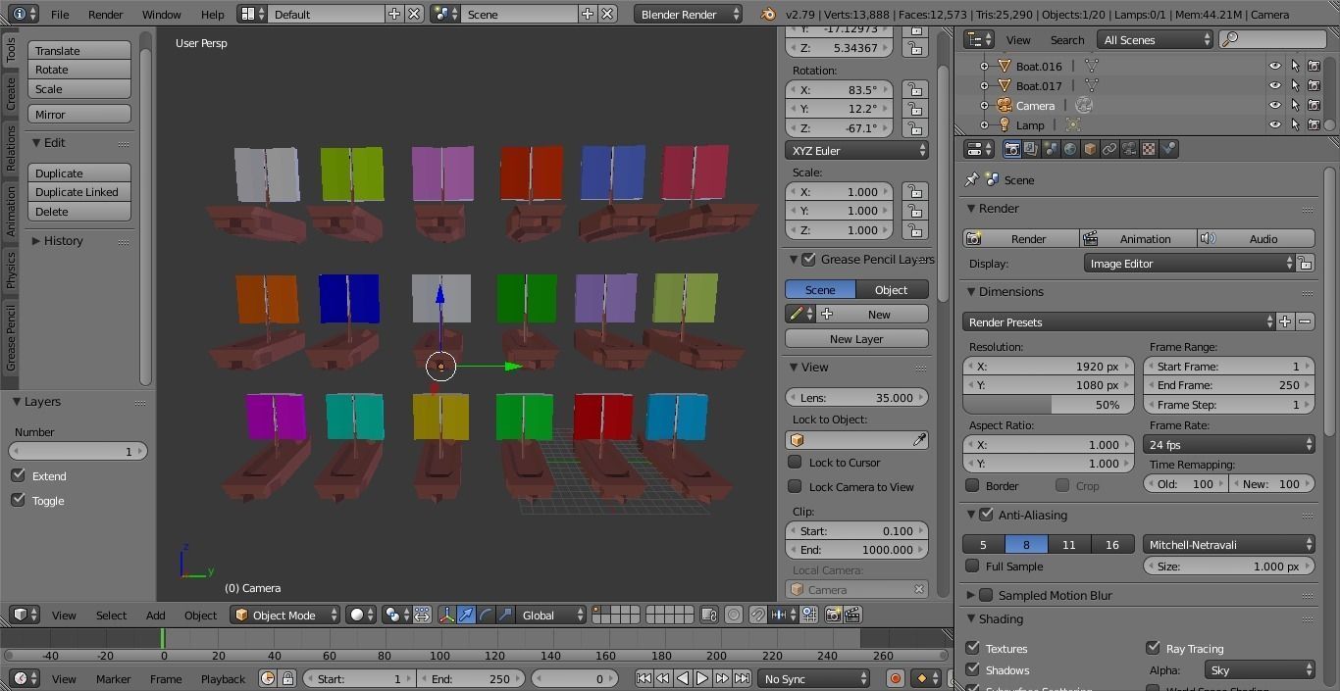This screenshot has width=1340, height=691.
Task: Open the Image Editor display dropdown
Action: pos(1190,263)
